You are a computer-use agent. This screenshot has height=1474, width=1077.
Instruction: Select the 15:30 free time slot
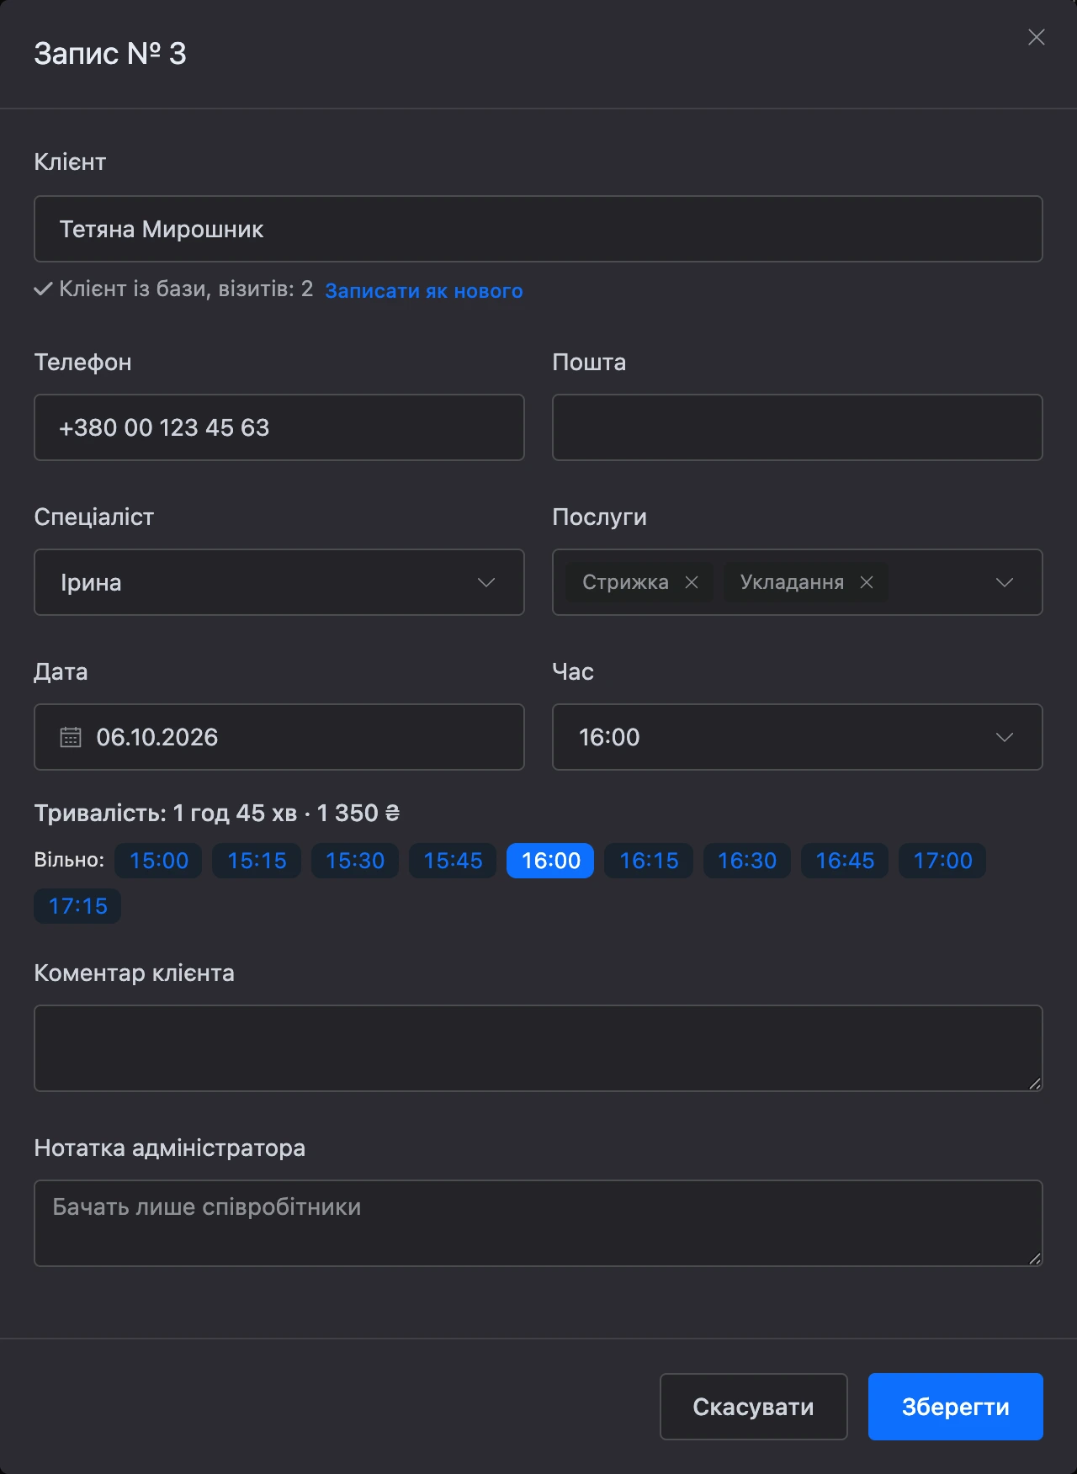355,861
